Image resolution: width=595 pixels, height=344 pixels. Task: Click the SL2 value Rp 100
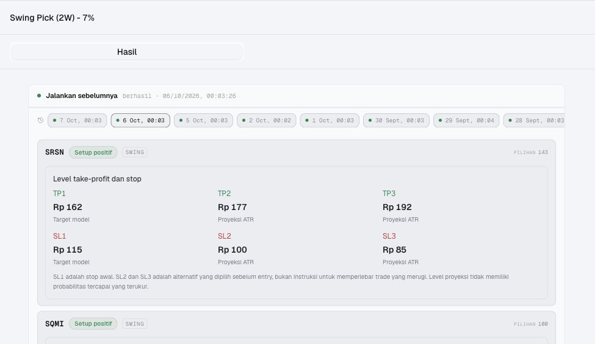[x=233, y=250]
